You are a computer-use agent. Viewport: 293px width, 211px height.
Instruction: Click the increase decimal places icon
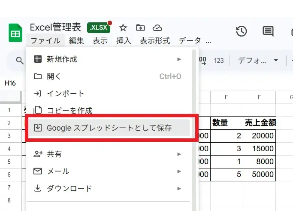[202, 61]
